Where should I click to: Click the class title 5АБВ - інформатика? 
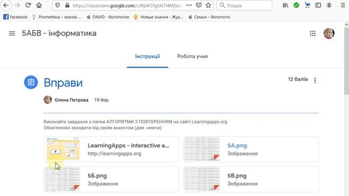point(59,33)
